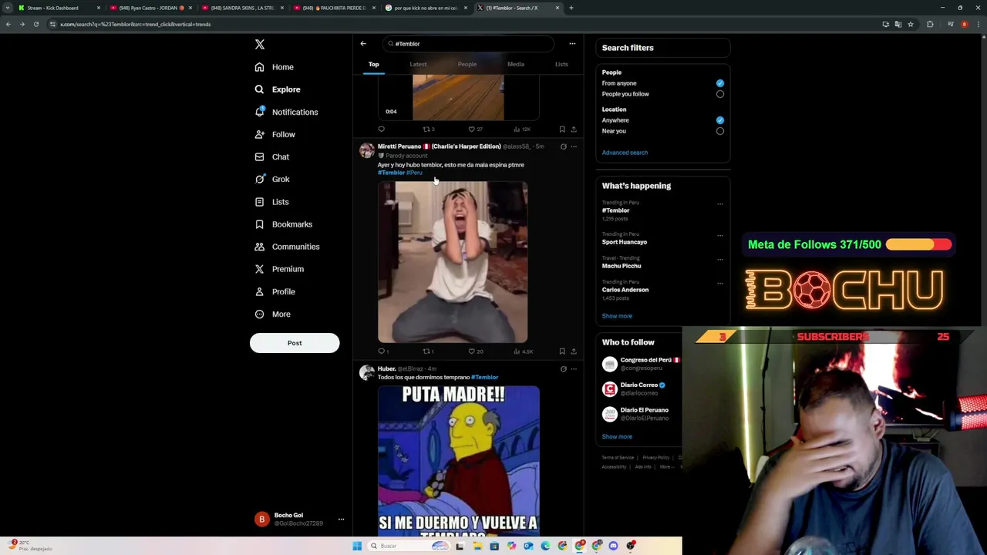Open more options on Huber post
The height and width of the screenshot is (555, 987).
pos(574,369)
